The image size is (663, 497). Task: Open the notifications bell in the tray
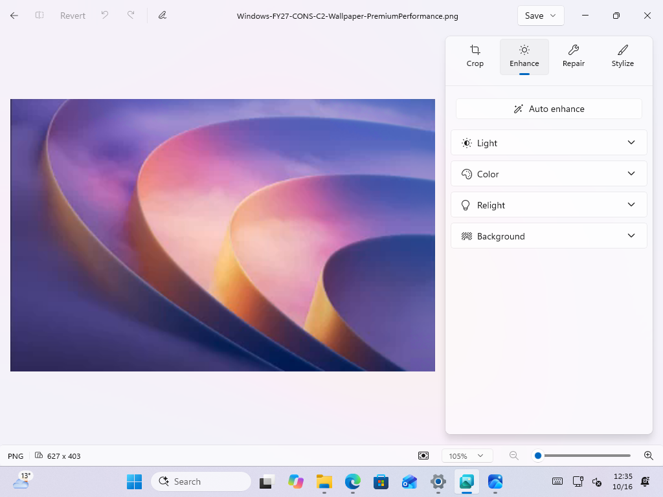coord(646,481)
